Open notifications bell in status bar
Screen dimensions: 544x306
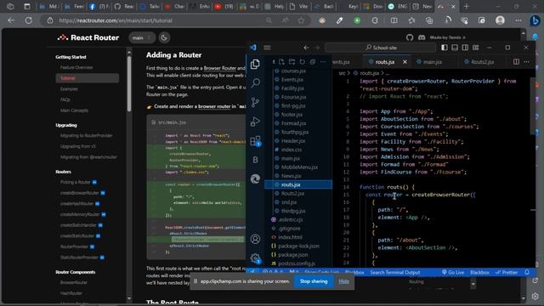click(527, 273)
